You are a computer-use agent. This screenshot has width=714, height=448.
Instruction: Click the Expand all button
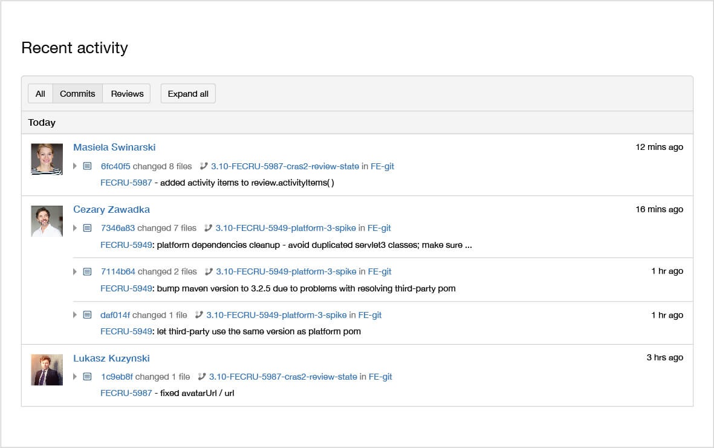187,93
